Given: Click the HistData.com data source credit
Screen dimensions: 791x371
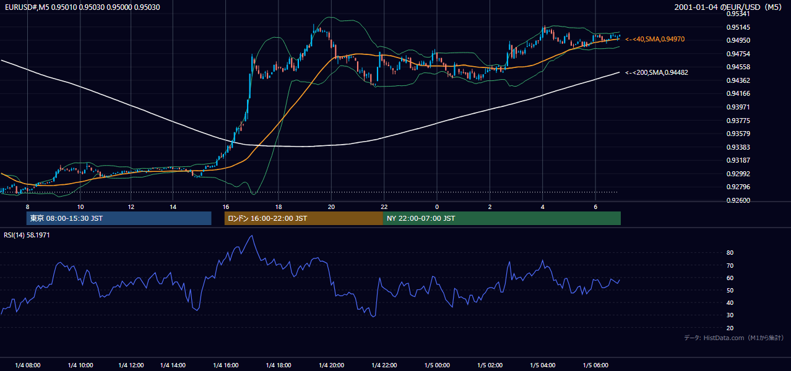Looking at the screenshot, I should (733, 338).
